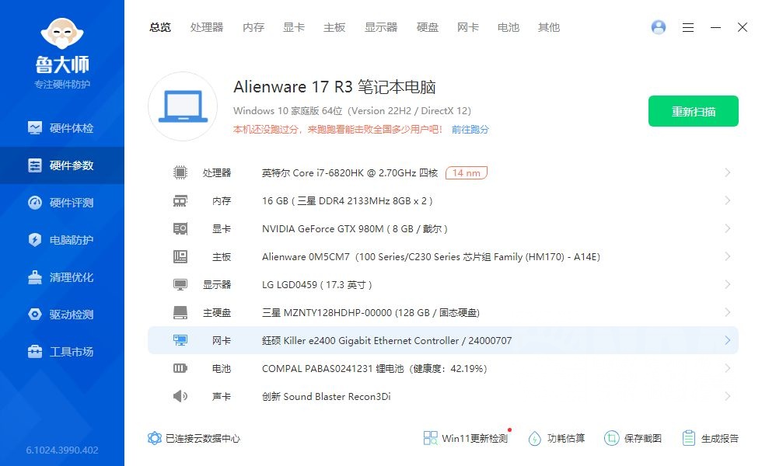Open the hamburger main menu
762x466 pixels.
click(x=687, y=28)
